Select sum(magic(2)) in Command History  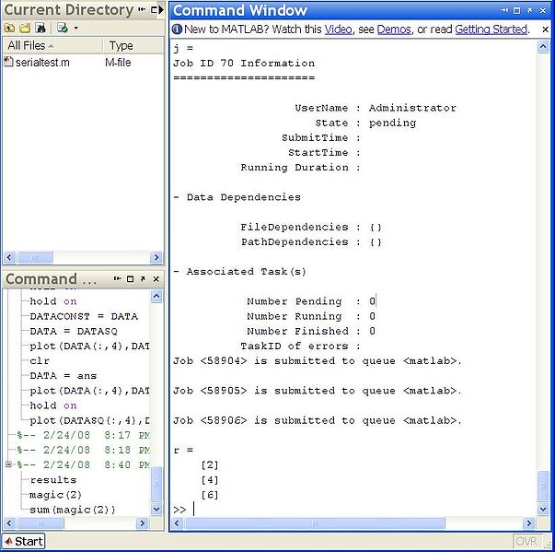point(73,510)
